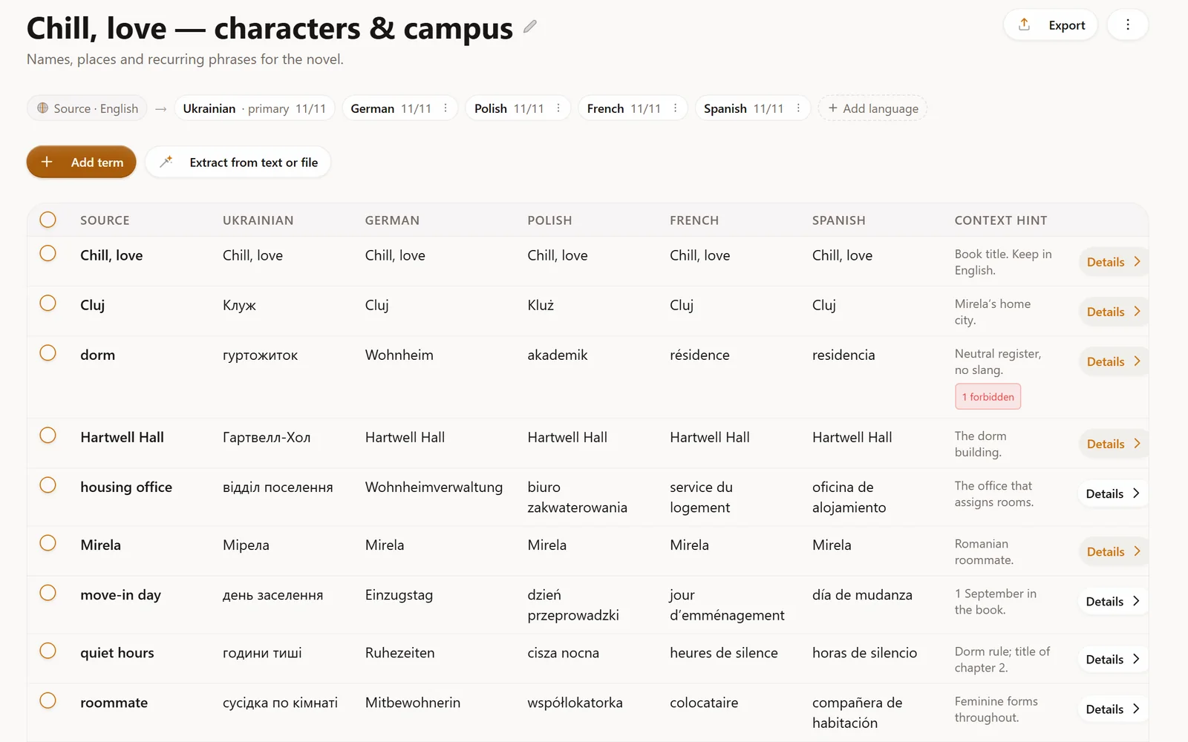Click the globe icon in Source chip

[x=43, y=108]
